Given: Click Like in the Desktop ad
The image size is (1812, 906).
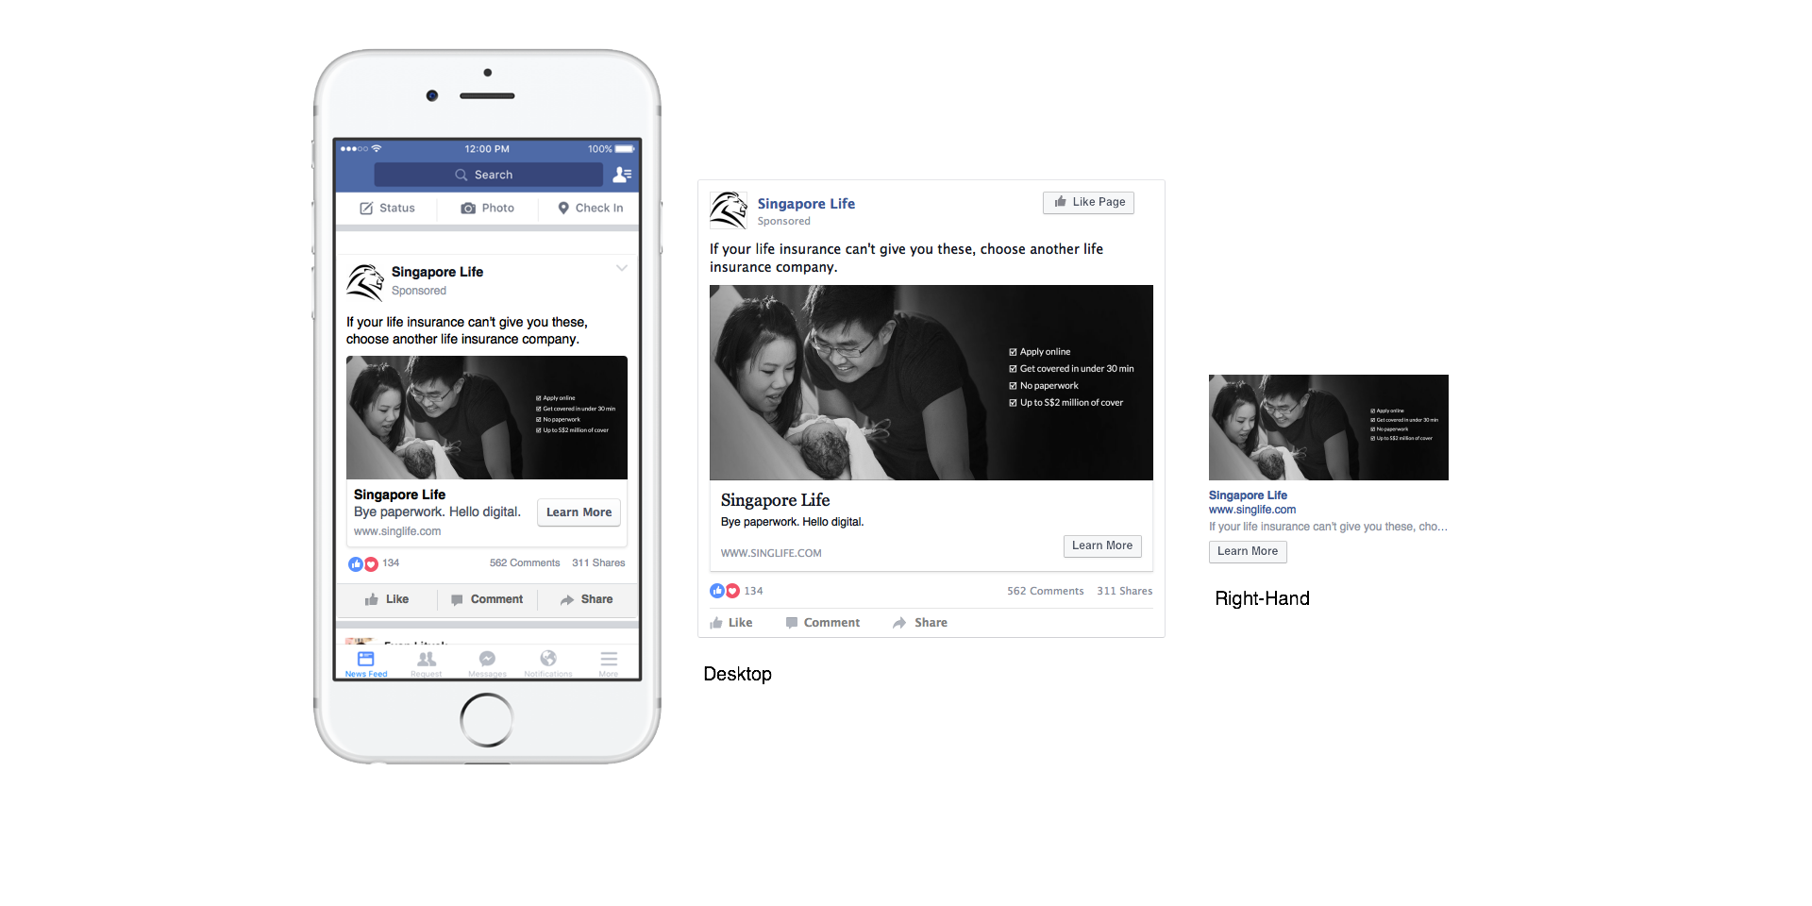Looking at the screenshot, I should 731,623.
